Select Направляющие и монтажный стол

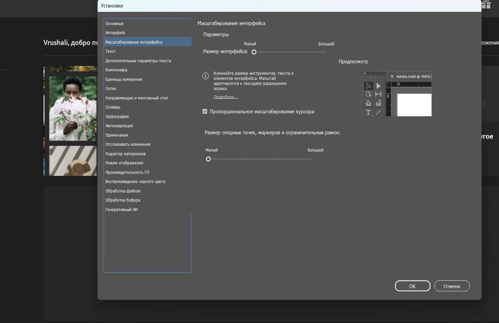pos(147,98)
